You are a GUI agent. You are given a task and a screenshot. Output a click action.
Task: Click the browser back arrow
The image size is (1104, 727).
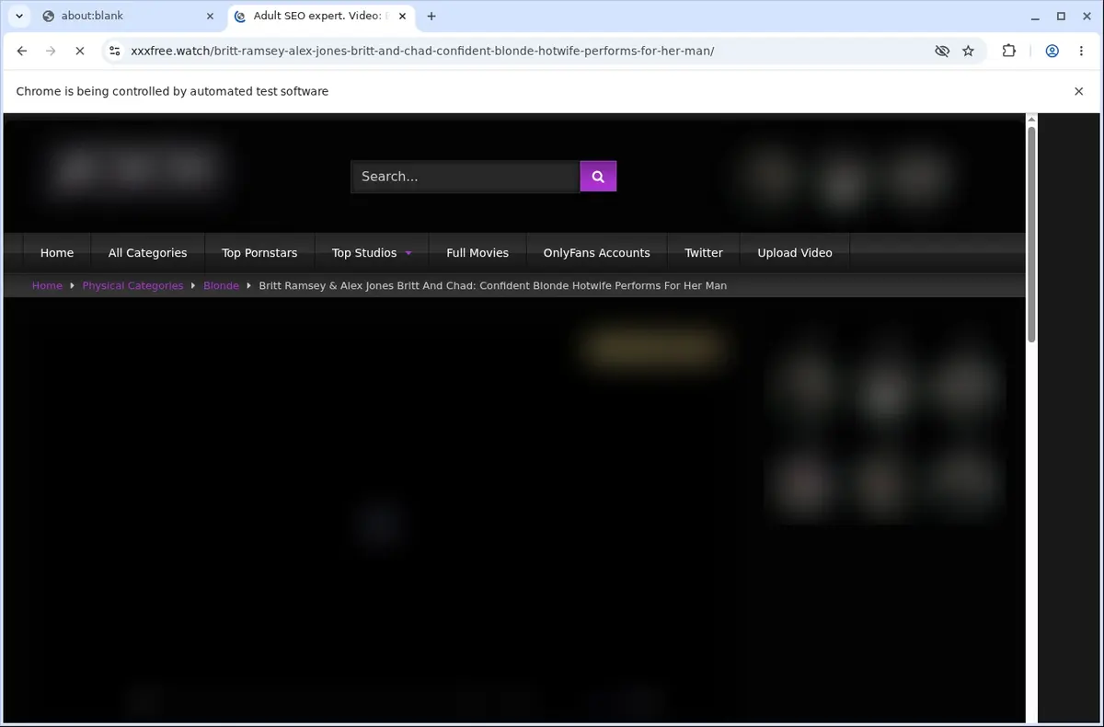[x=22, y=52]
